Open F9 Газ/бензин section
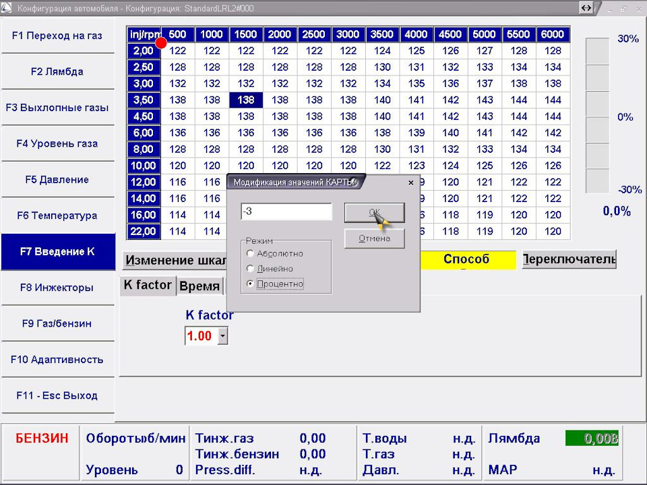 [x=57, y=323]
